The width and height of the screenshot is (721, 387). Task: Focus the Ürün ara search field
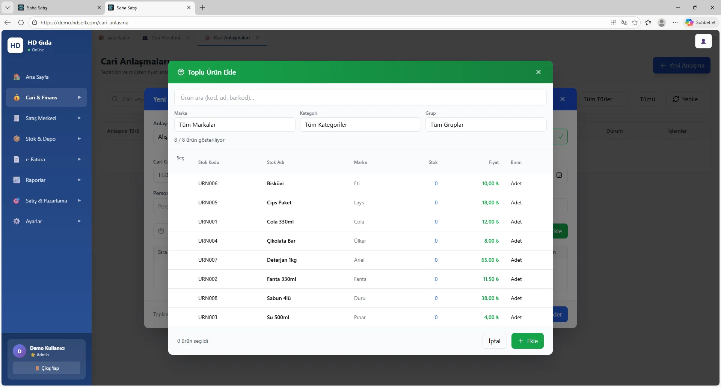coord(360,97)
